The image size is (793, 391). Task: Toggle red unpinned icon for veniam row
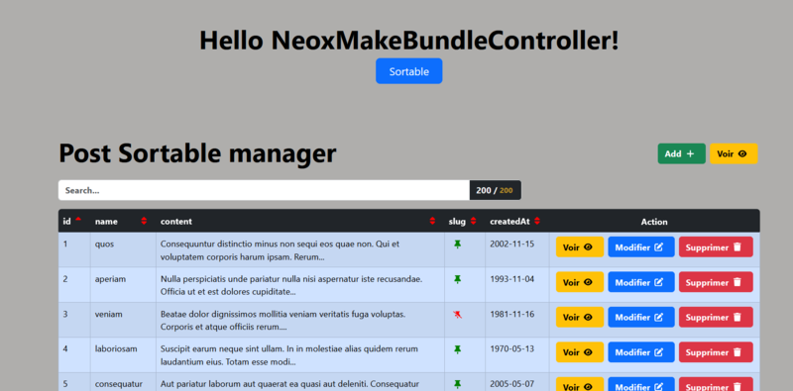pyautogui.click(x=458, y=315)
